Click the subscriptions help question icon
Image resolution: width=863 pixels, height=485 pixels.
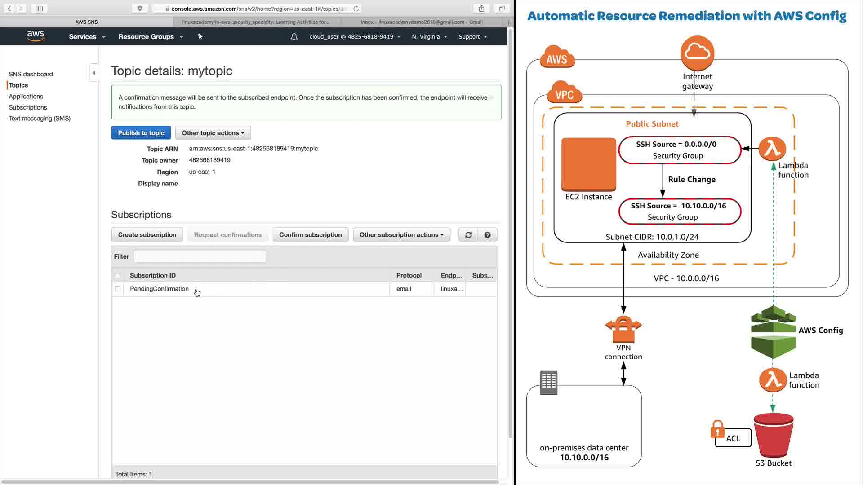point(487,235)
